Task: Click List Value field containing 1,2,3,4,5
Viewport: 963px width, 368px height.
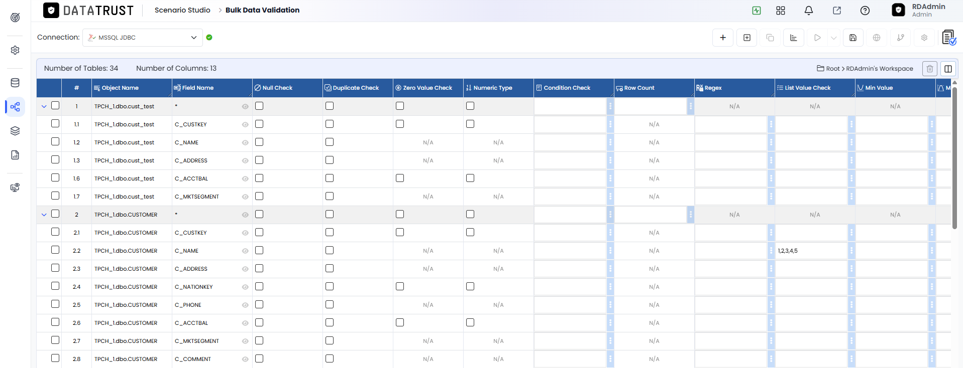Action: pyautogui.click(x=811, y=251)
